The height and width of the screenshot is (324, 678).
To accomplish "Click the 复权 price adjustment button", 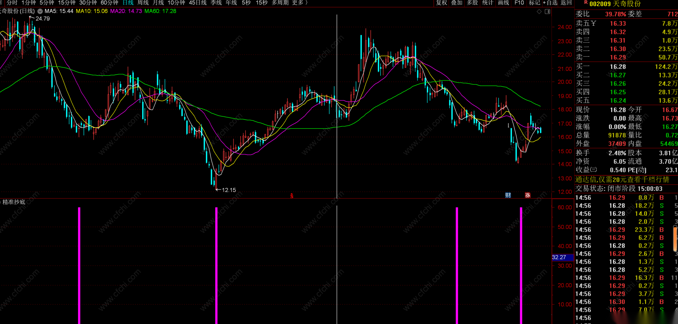I will 441,3.
